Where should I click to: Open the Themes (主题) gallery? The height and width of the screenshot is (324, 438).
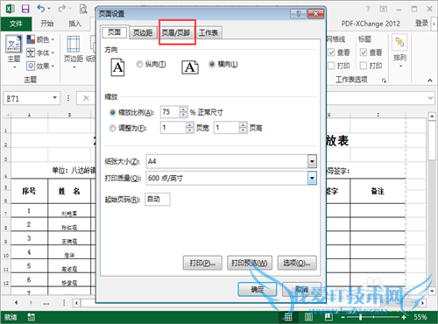(x=14, y=52)
